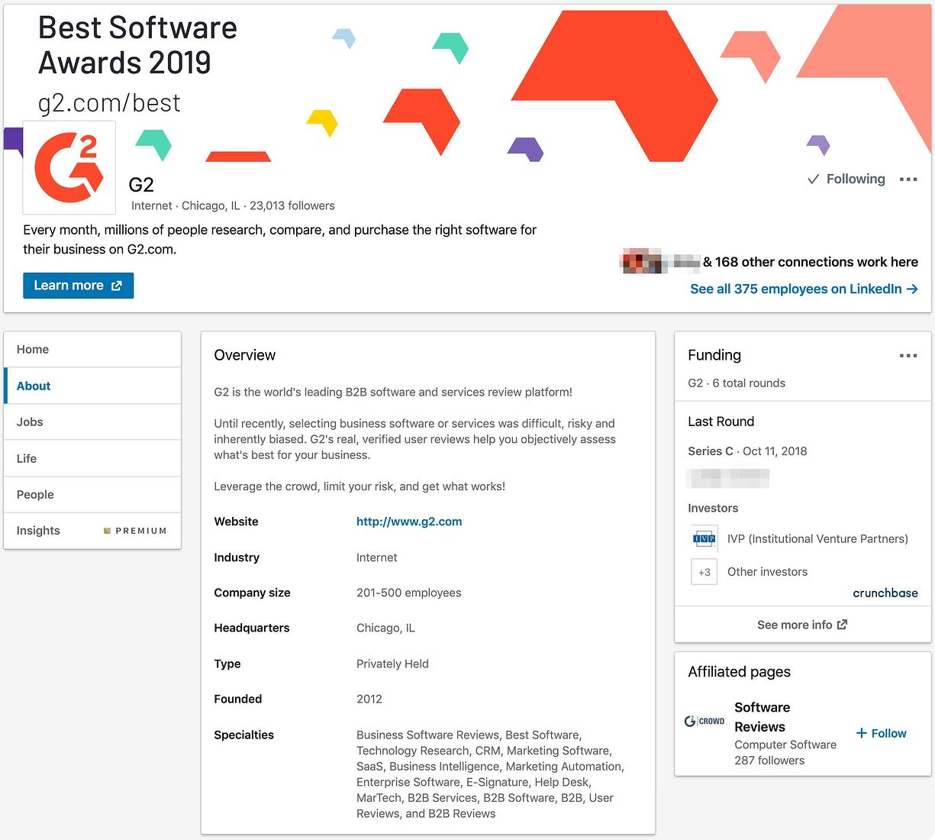
Task: Expand the +3 other investors badge
Action: point(704,572)
